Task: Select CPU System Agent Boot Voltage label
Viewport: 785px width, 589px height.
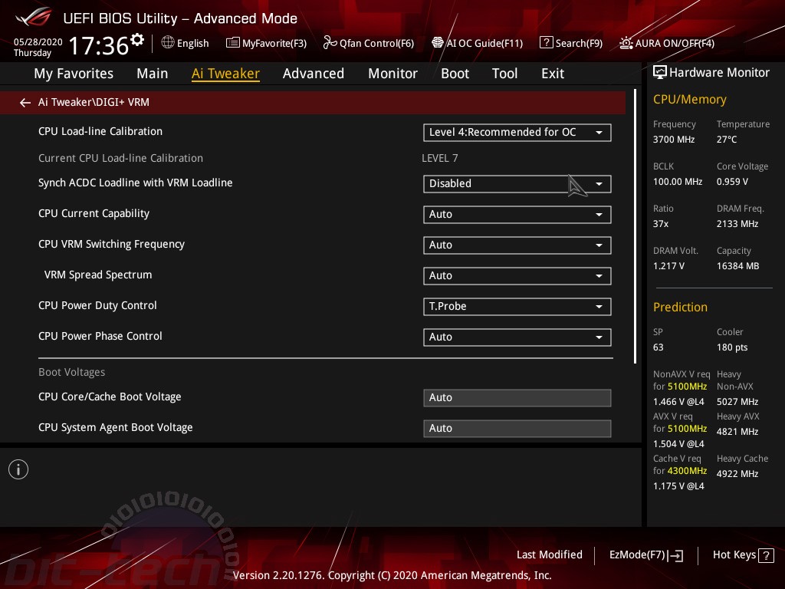Action: pos(115,428)
